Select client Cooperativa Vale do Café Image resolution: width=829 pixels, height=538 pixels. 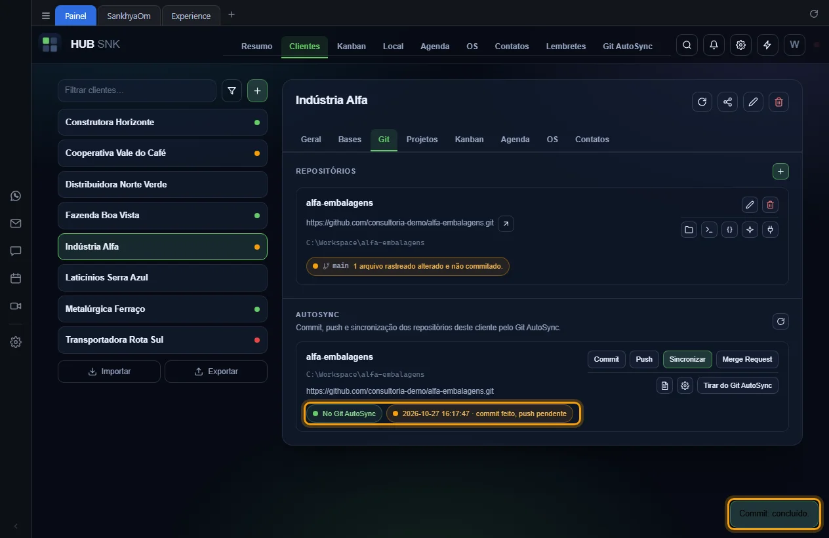point(163,153)
